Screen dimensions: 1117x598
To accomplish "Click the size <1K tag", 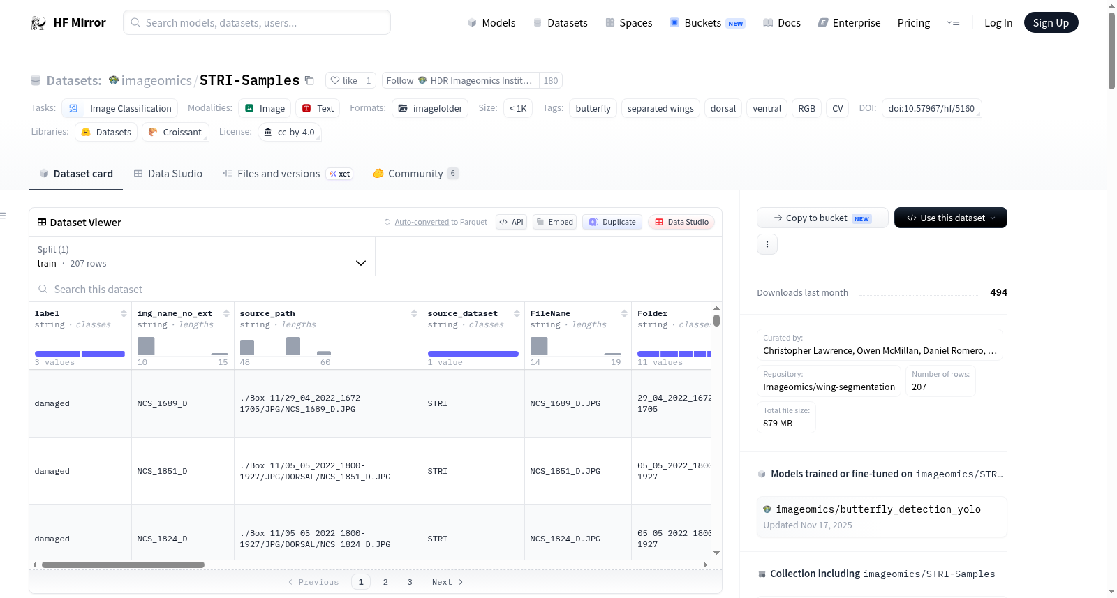I will tap(518, 108).
